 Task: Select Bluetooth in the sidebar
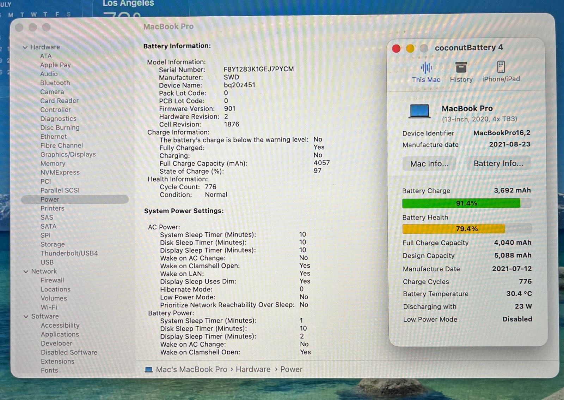pos(55,83)
